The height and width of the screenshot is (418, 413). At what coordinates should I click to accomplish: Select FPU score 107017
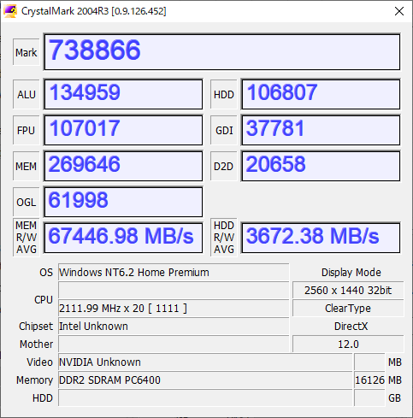[x=123, y=130]
